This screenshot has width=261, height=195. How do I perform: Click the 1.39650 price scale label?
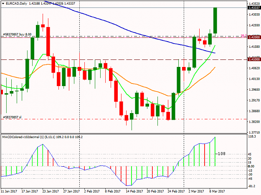click(254, 89)
